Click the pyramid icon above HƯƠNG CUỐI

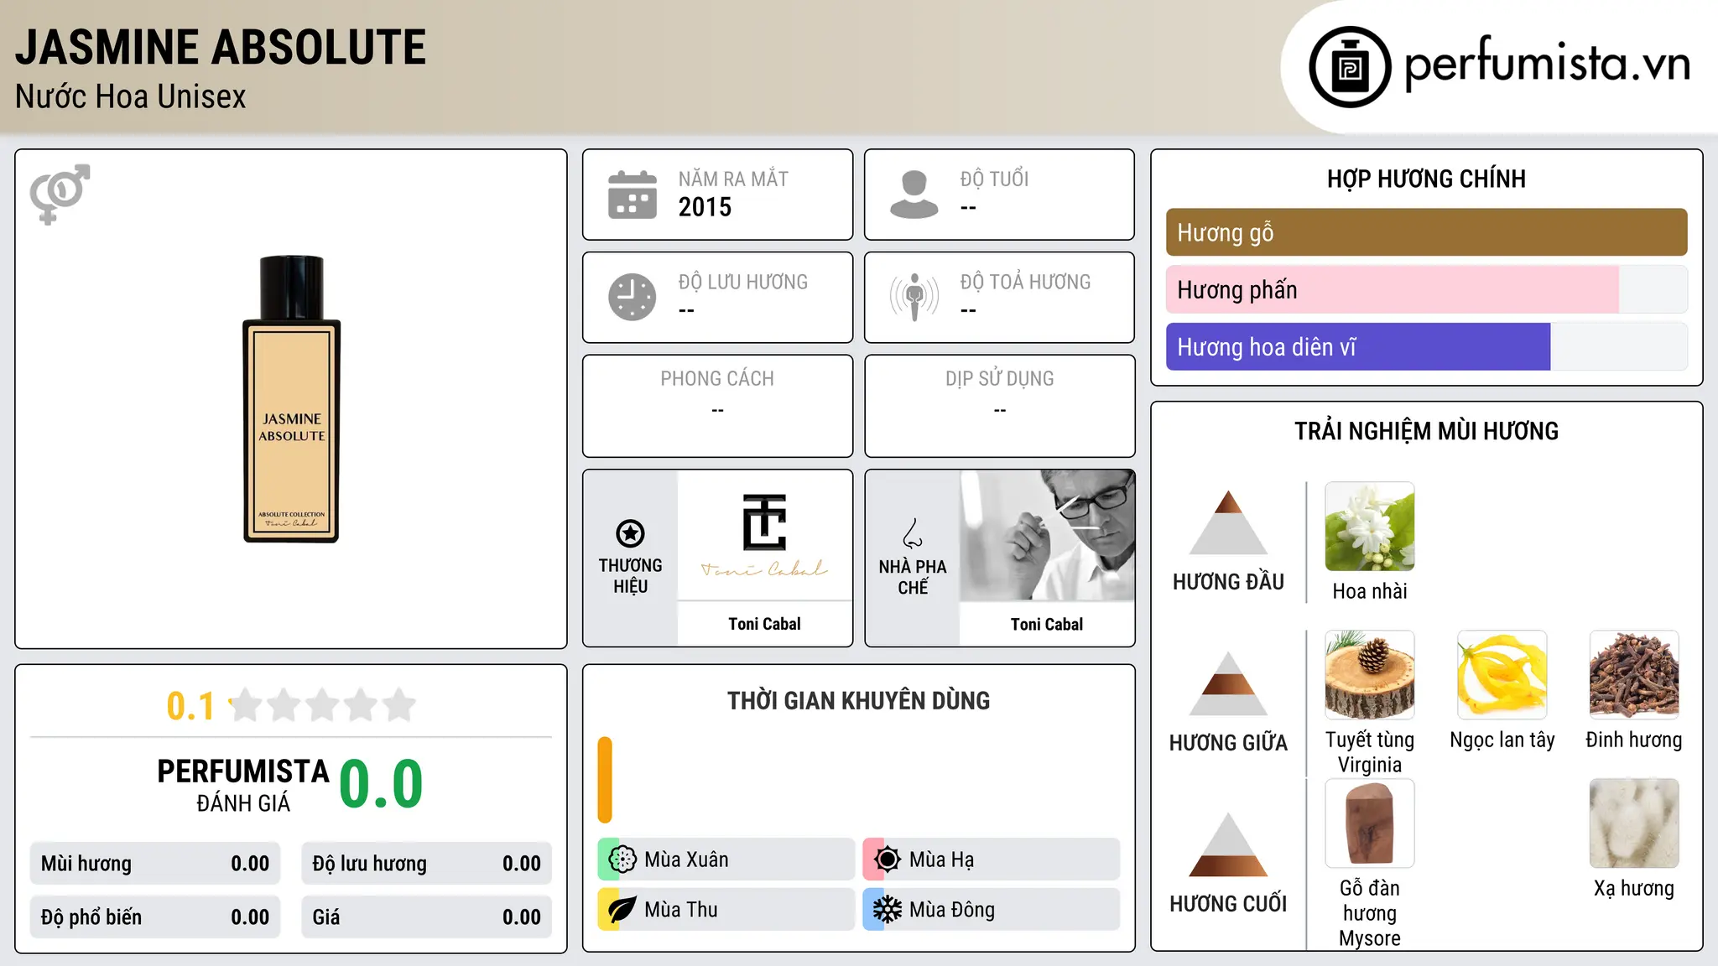point(1228,844)
